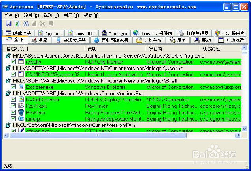Switch to the 映像劫持 tab
The width and height of the screenshot is (251, 171).
tap(19, 33)
